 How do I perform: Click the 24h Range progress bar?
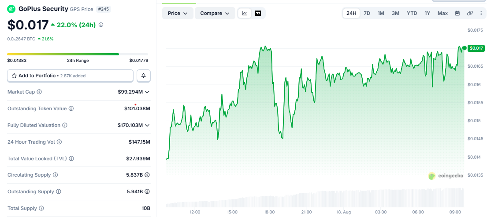(78, 54)
